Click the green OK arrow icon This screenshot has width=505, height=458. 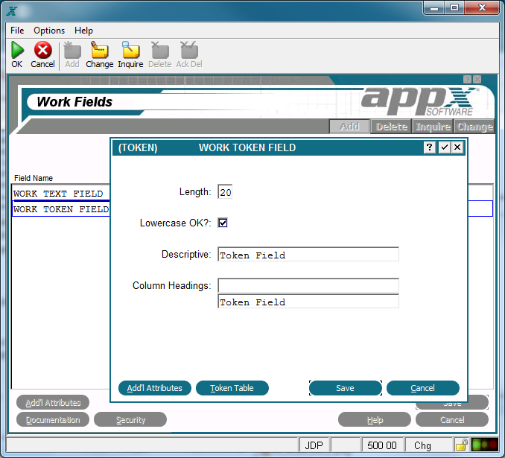click(x=17, y=50)
